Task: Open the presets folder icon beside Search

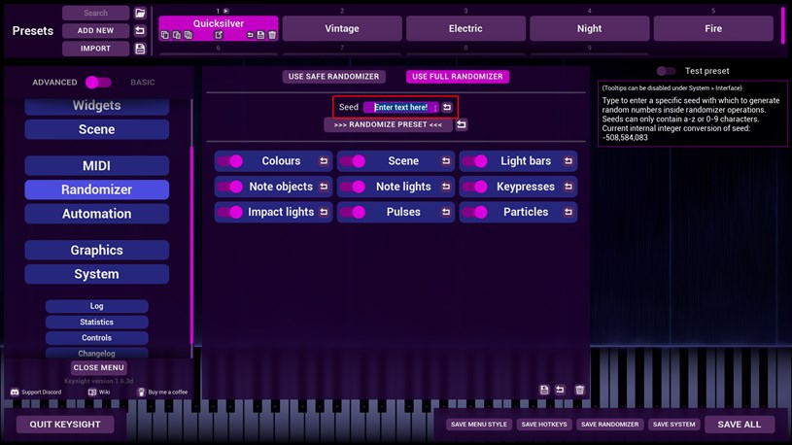Action: [x=140, y=14]
